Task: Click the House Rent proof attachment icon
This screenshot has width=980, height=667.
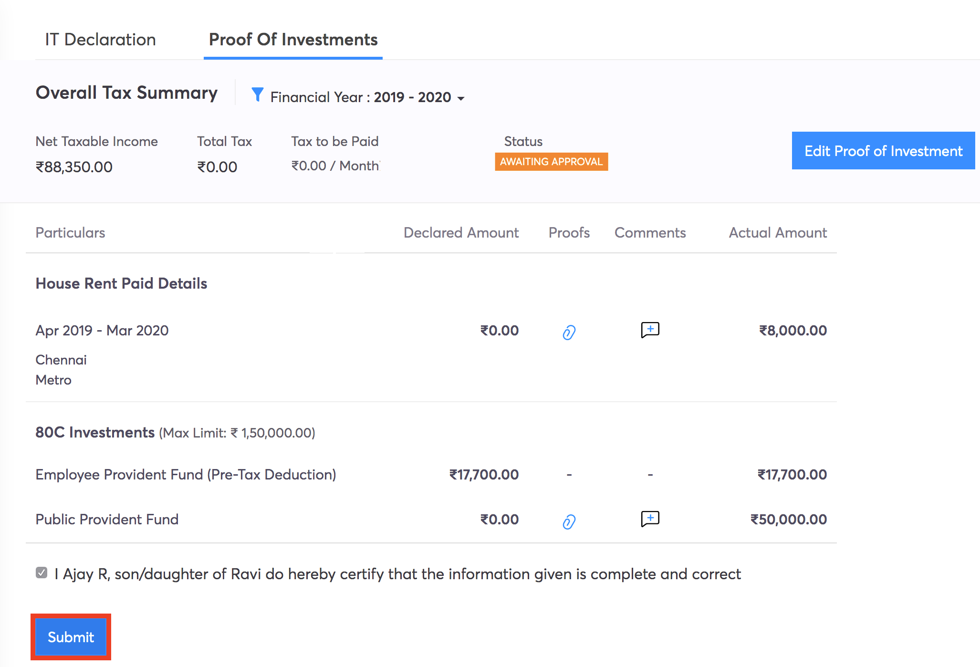Action: point(569,332)
